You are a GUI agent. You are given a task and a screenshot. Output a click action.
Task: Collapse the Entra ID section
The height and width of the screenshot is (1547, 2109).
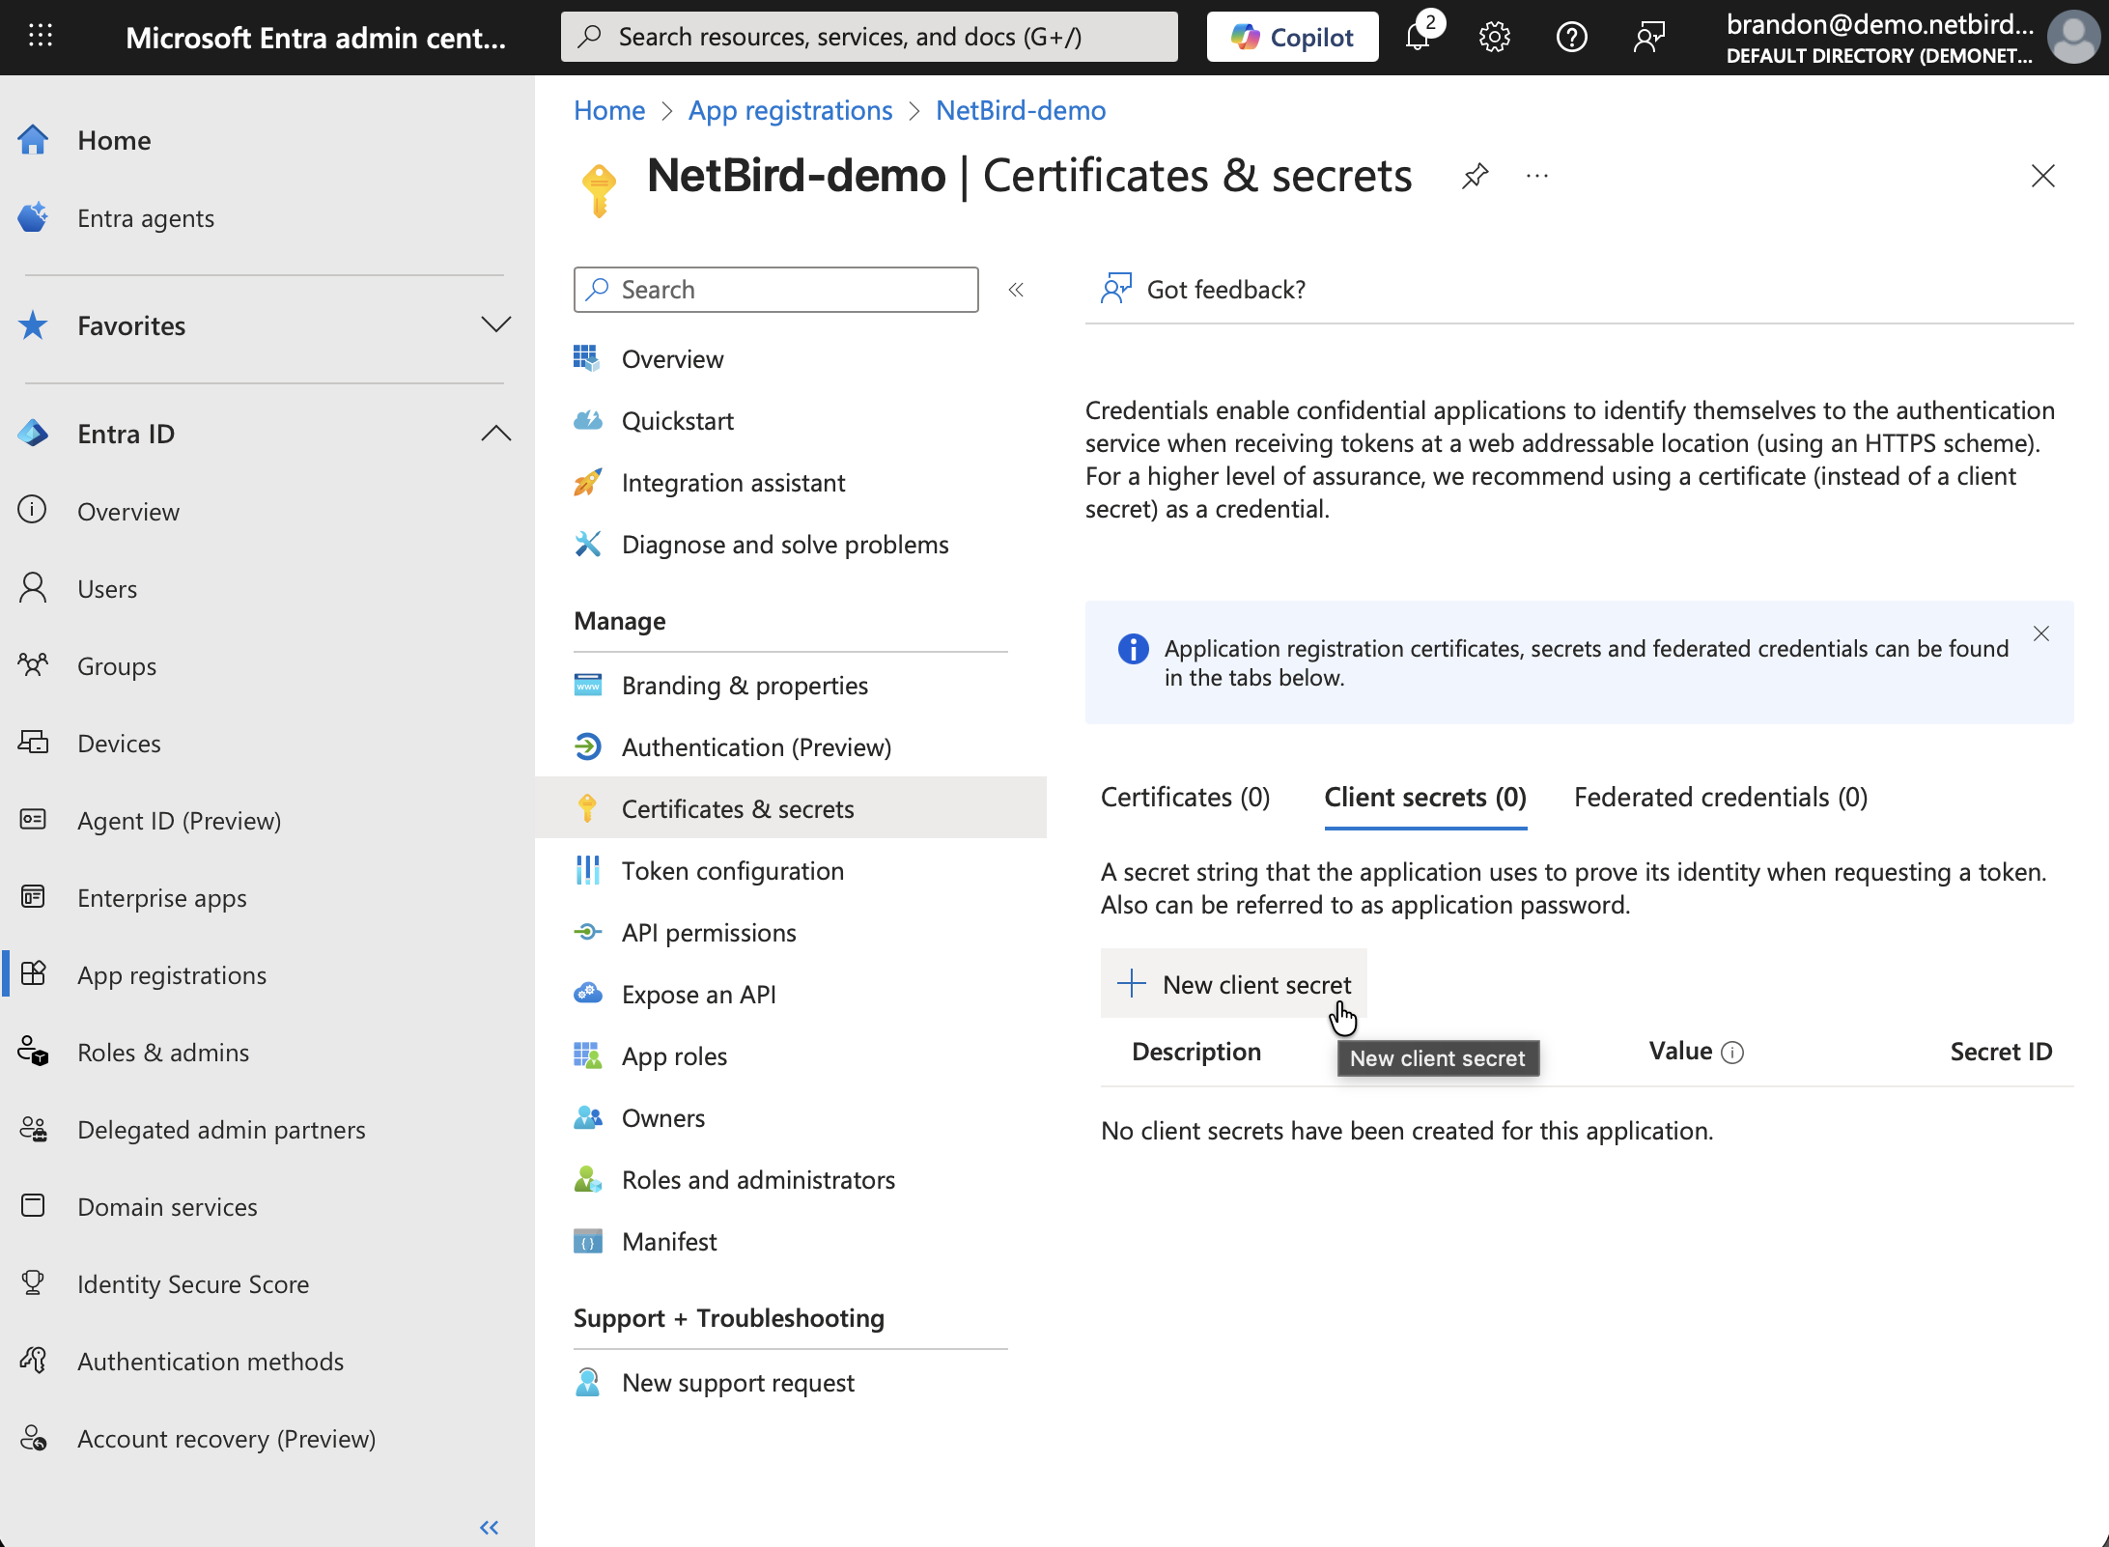(x=495, y=434)
